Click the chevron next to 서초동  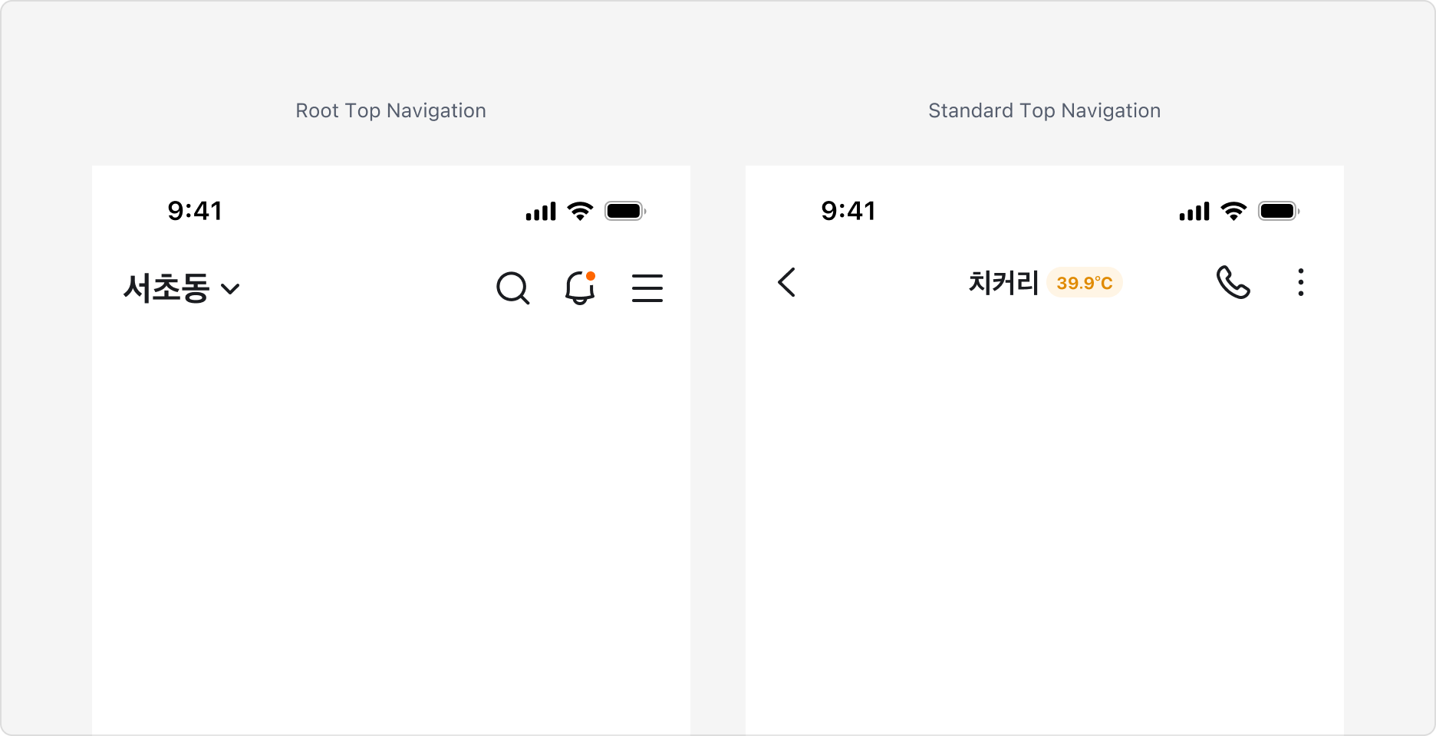[232, 290]
